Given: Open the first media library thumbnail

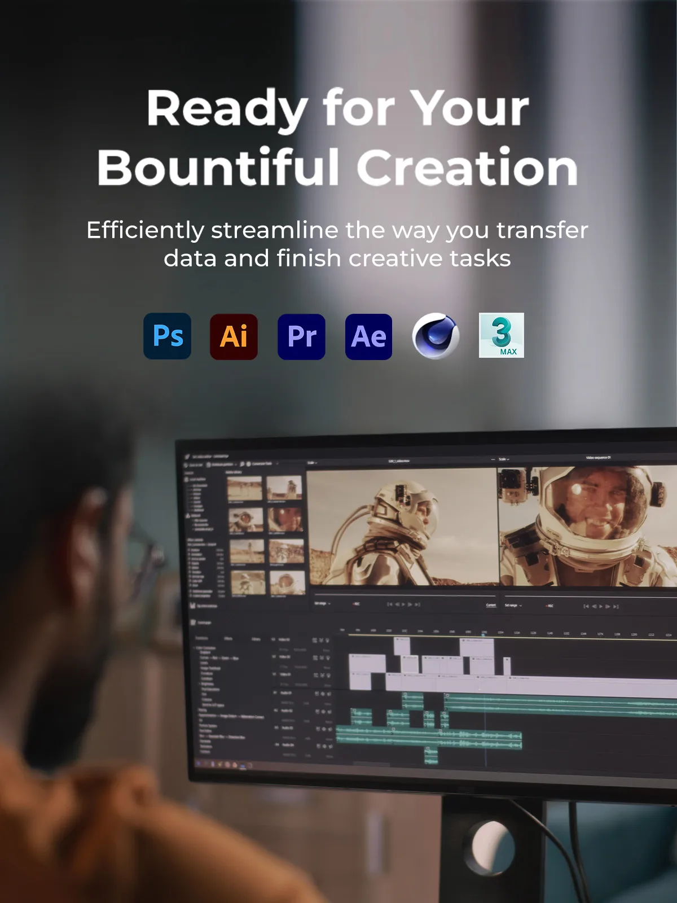Looking at the screenshot, I should click(244, 489).
